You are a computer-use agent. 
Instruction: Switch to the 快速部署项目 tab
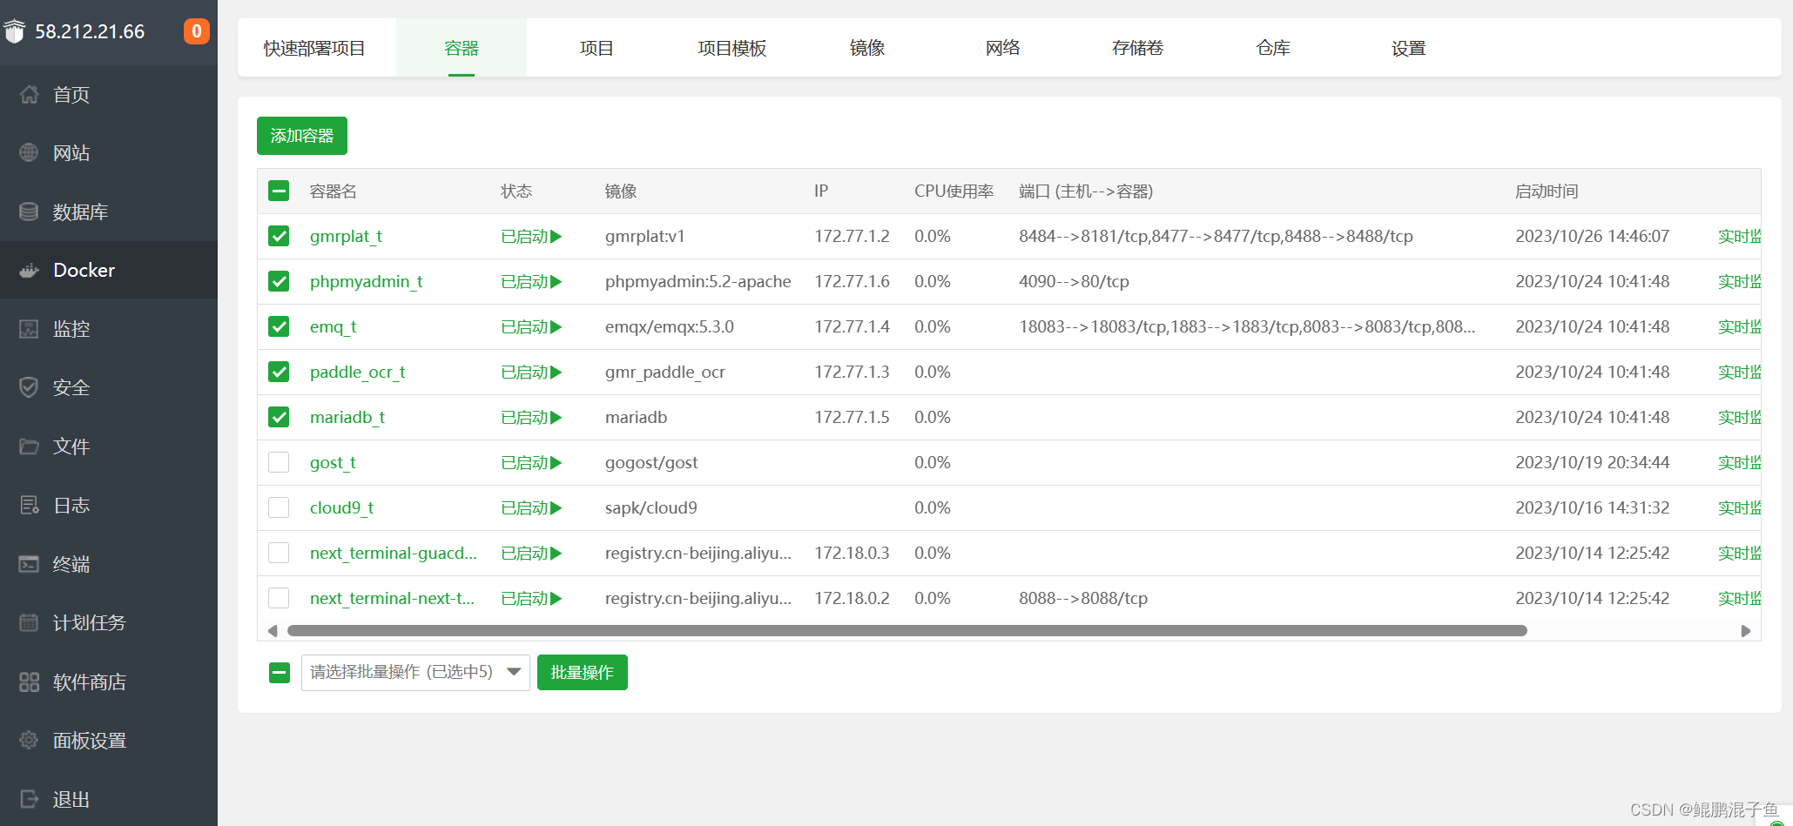click(x=314, y=48)
